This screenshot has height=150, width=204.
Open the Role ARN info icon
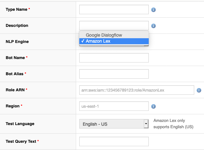(199, 90)
